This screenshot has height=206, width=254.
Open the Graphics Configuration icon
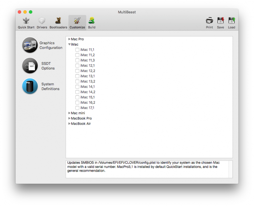click(x=30, y=45)
